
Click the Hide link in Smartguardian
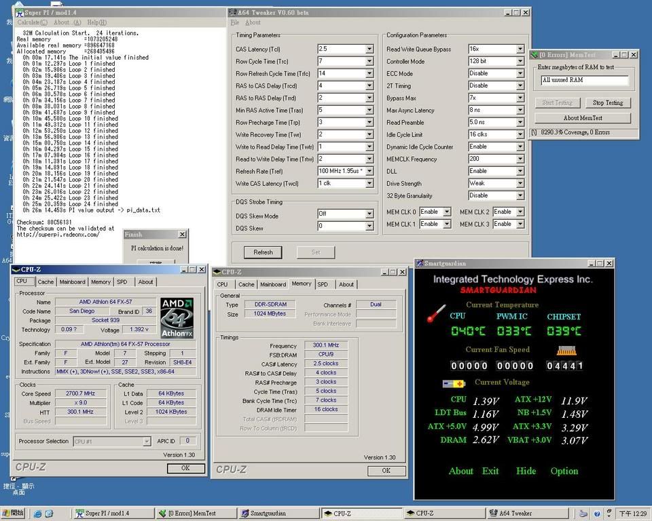coord(526,471)
